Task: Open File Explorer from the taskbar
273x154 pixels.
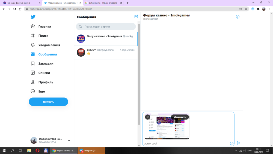Action: click(29, 150)
